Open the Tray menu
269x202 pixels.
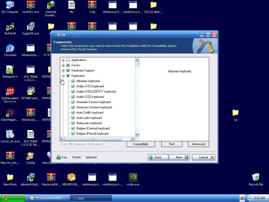point(62,157)
